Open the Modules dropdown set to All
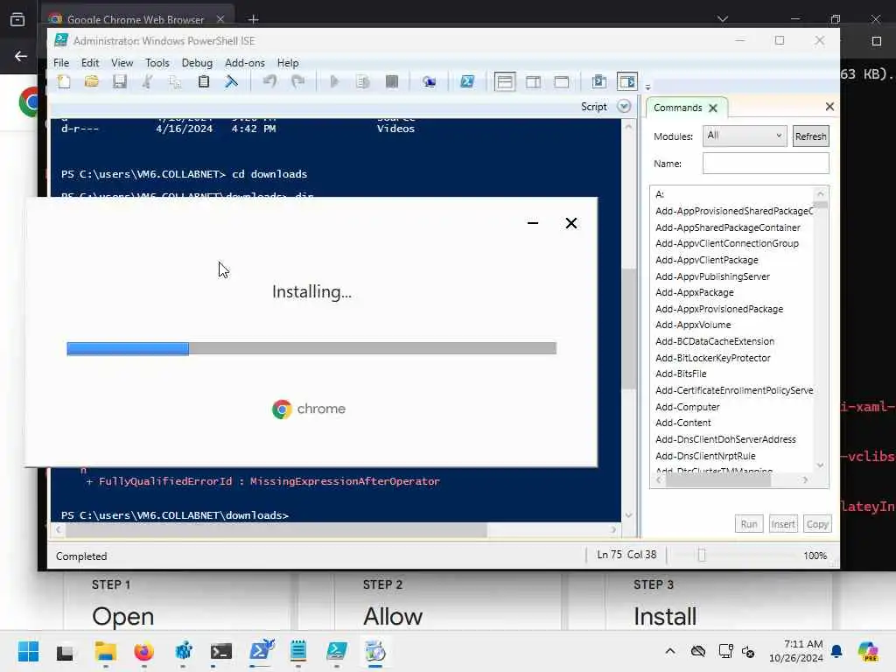Image resolution: width=896 pixels, height=672 pixels. click(745, 136)
